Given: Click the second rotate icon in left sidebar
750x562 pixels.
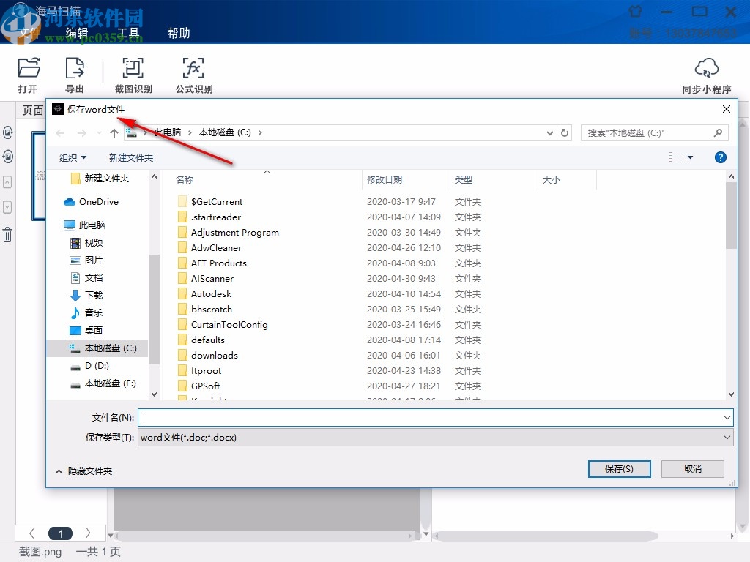Looking at the screenshot, I should [7, 157].
